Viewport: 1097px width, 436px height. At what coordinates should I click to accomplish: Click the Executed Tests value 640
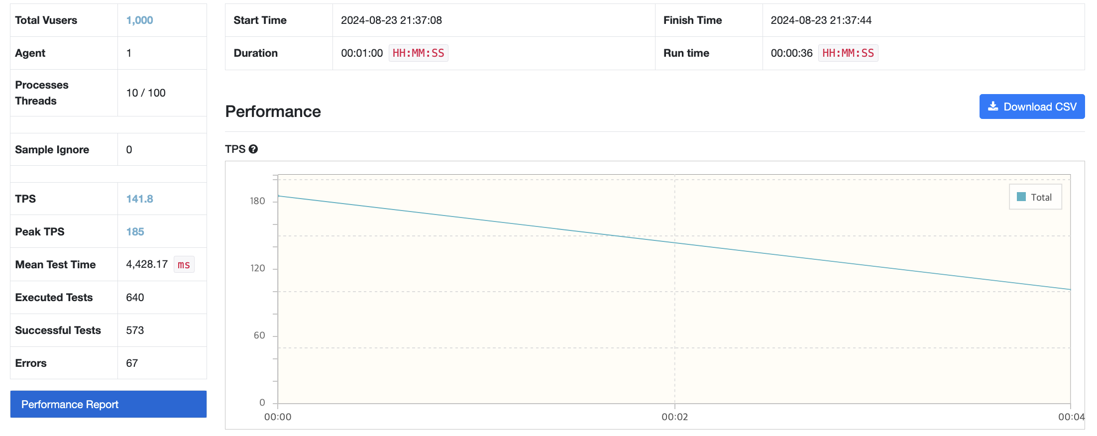[135, 298]
